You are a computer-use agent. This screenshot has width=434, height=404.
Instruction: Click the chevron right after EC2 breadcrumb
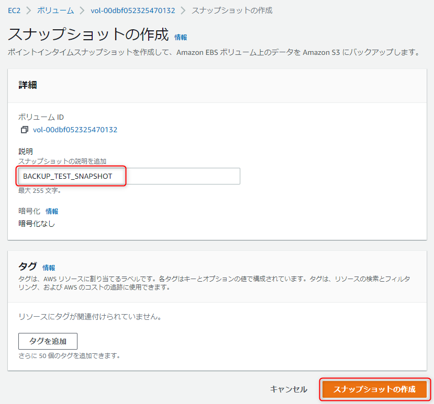[x=29, y=11]
